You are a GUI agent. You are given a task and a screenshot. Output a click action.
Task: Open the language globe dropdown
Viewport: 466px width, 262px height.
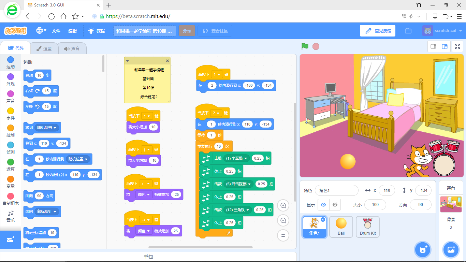[41, 31]
